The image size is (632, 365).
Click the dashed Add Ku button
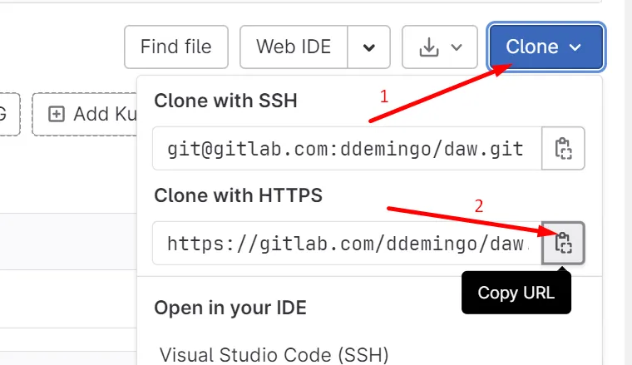pyautogui.click(x=83, y=114)
